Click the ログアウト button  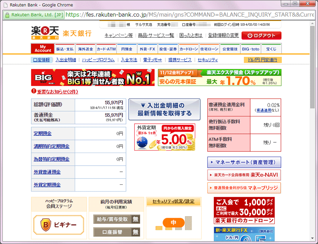262,35
